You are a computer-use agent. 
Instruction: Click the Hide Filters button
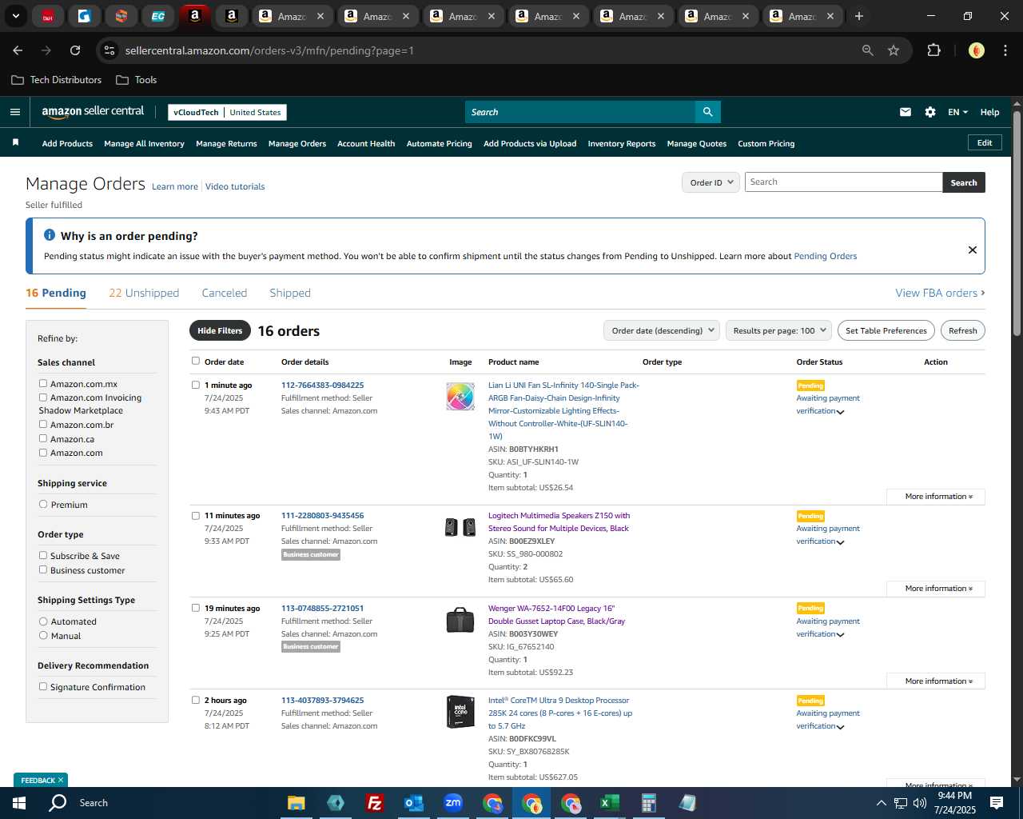[x=220, y=330]
